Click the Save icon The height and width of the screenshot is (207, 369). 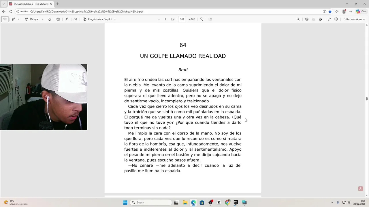coord(314,19)
